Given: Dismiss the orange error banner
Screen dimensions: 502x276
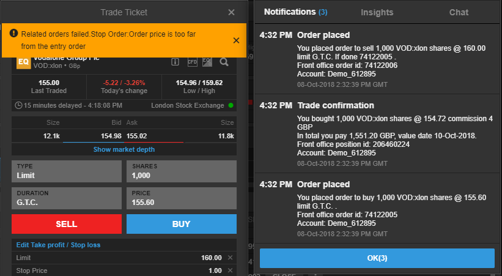Looking at the screenshot, I should tap(237, 40).
